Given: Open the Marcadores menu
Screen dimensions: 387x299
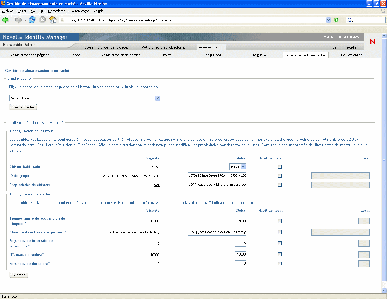Looking at the screenshot, I should (57, 11).
